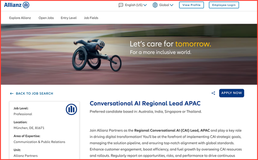Click the share icon beside Apply Now

[x=213, y=93]
